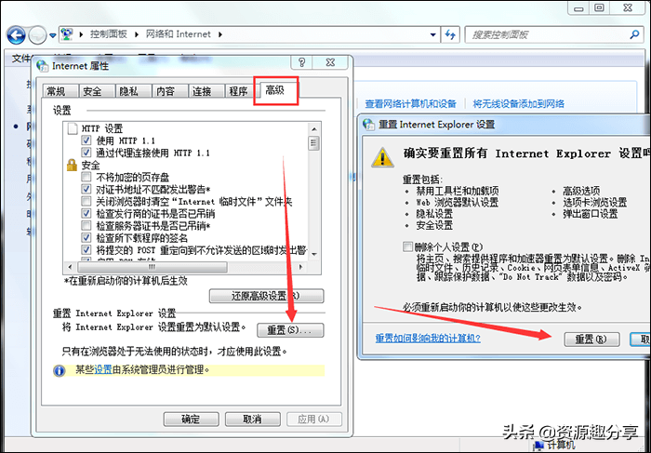Screen dimensions: 651x453
Task: Minimize the Control Panel window
Action: click(x=578, y=7)
